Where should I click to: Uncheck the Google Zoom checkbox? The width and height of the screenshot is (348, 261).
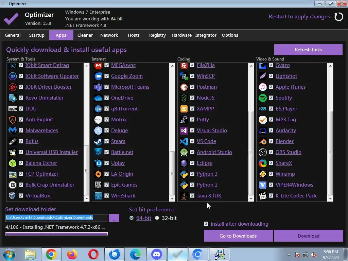pyautogui.click(x=106, y=76)
